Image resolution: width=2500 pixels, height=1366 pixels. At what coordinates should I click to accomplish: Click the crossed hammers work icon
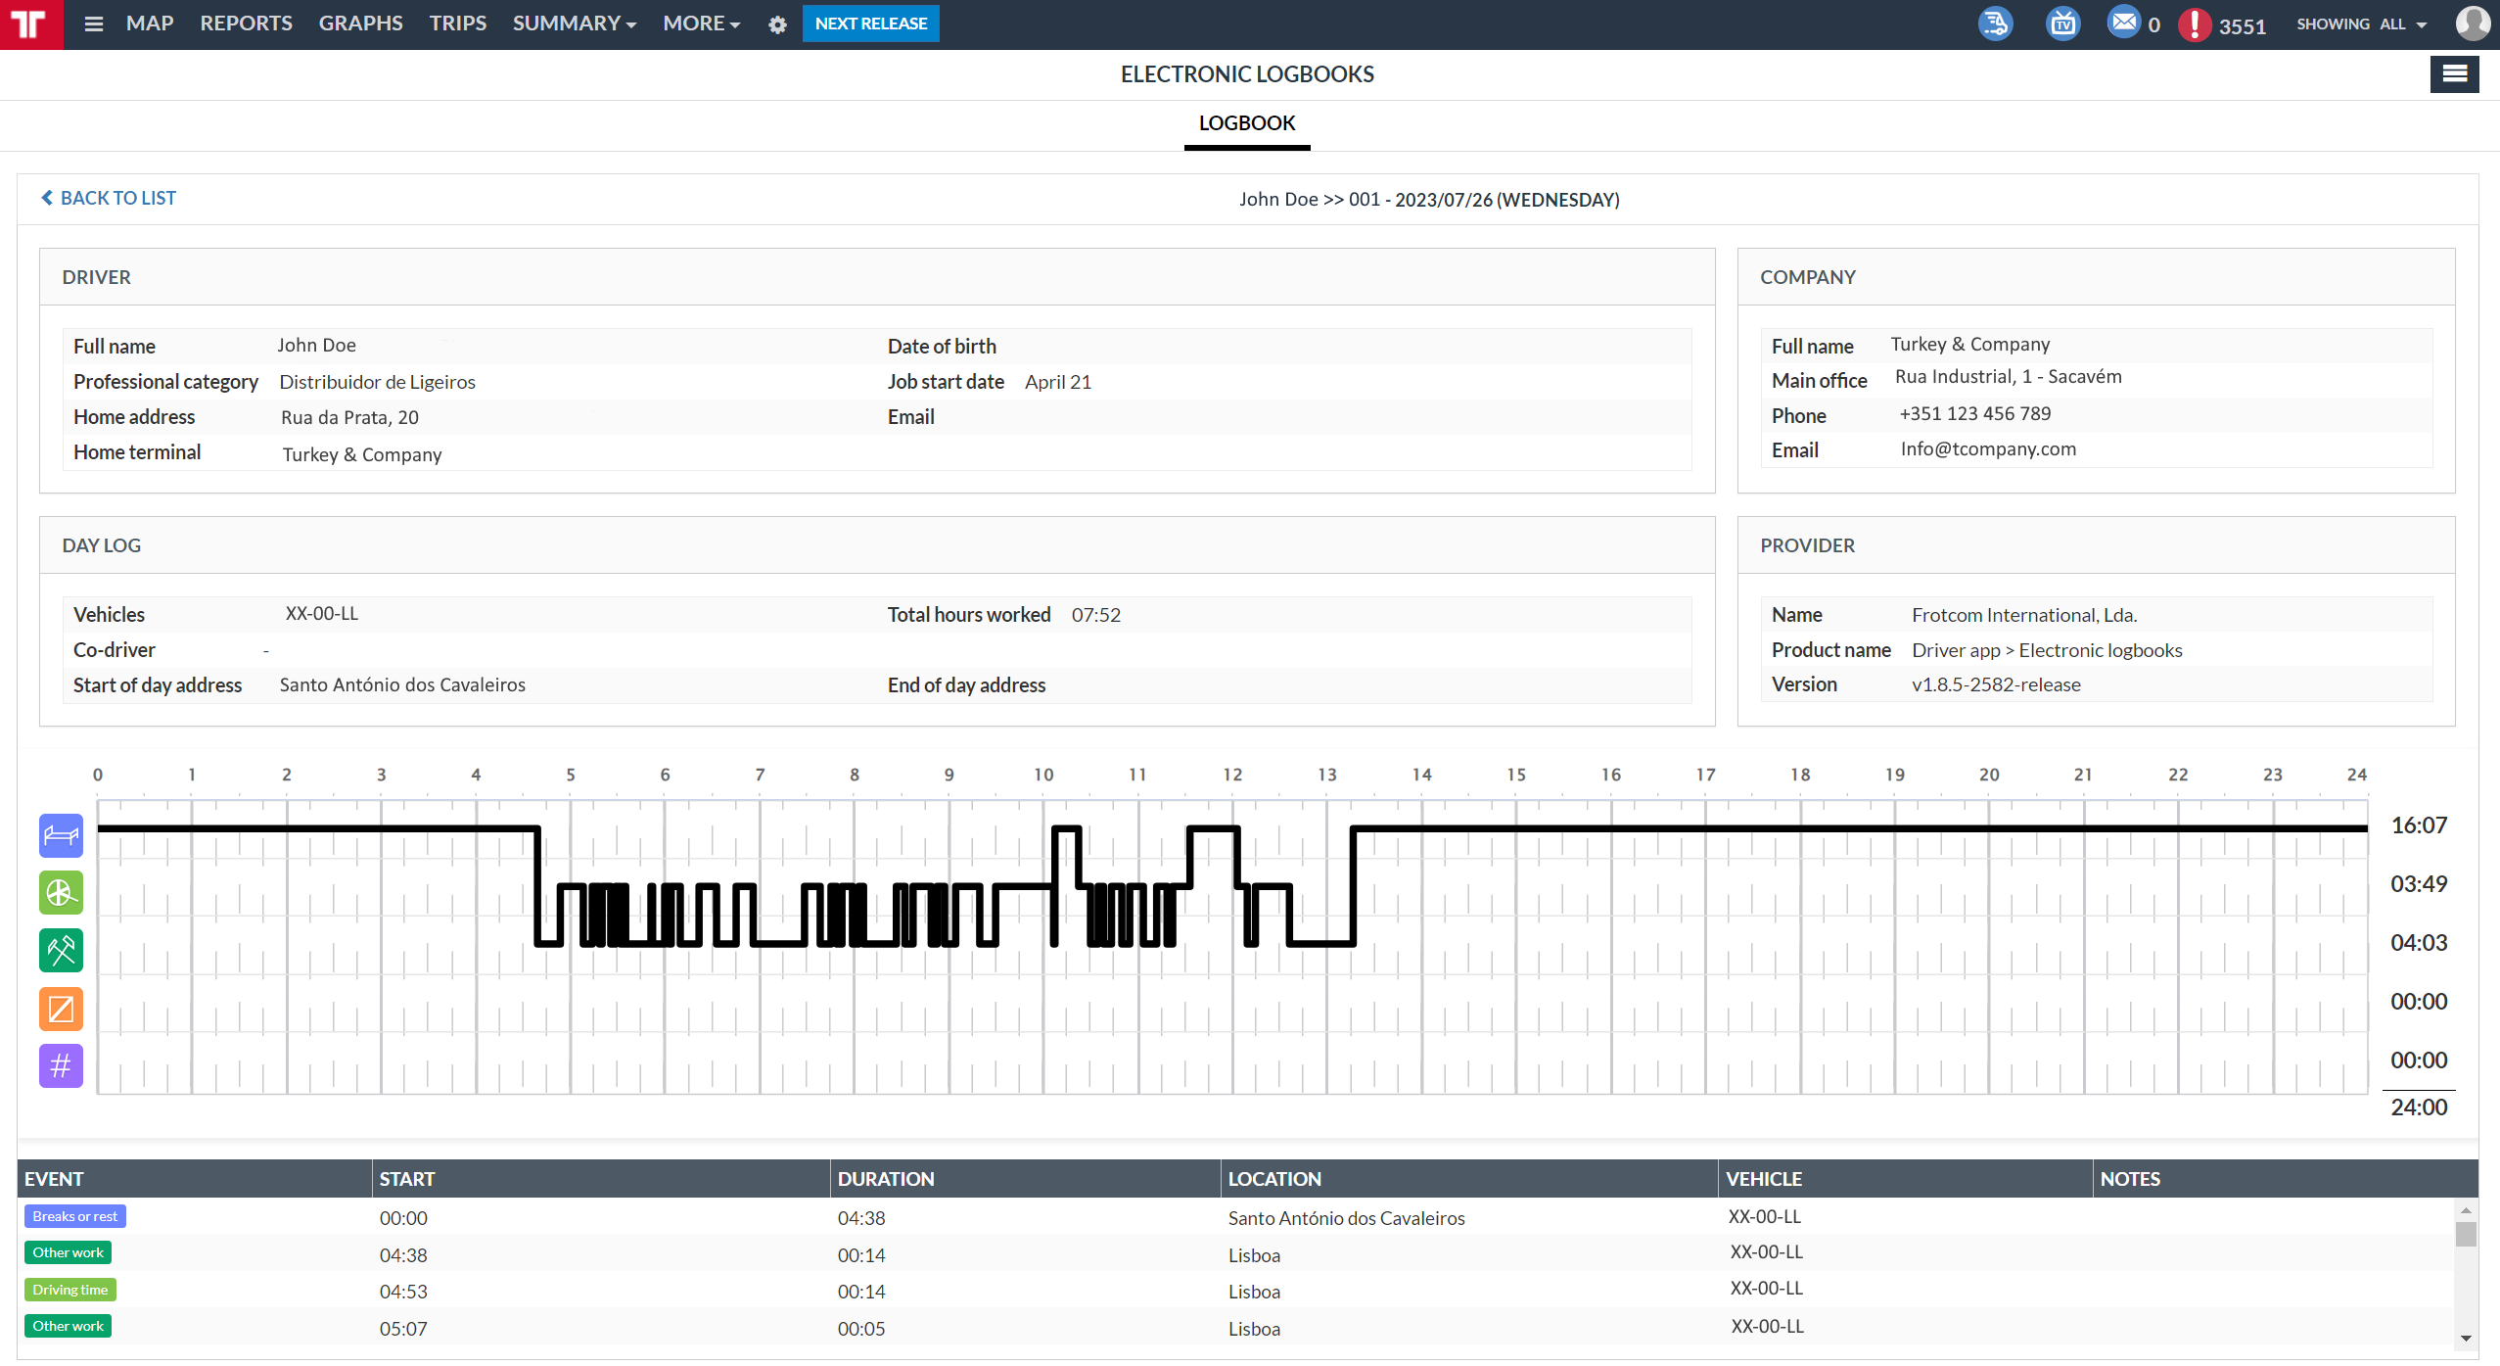point(60,950)
